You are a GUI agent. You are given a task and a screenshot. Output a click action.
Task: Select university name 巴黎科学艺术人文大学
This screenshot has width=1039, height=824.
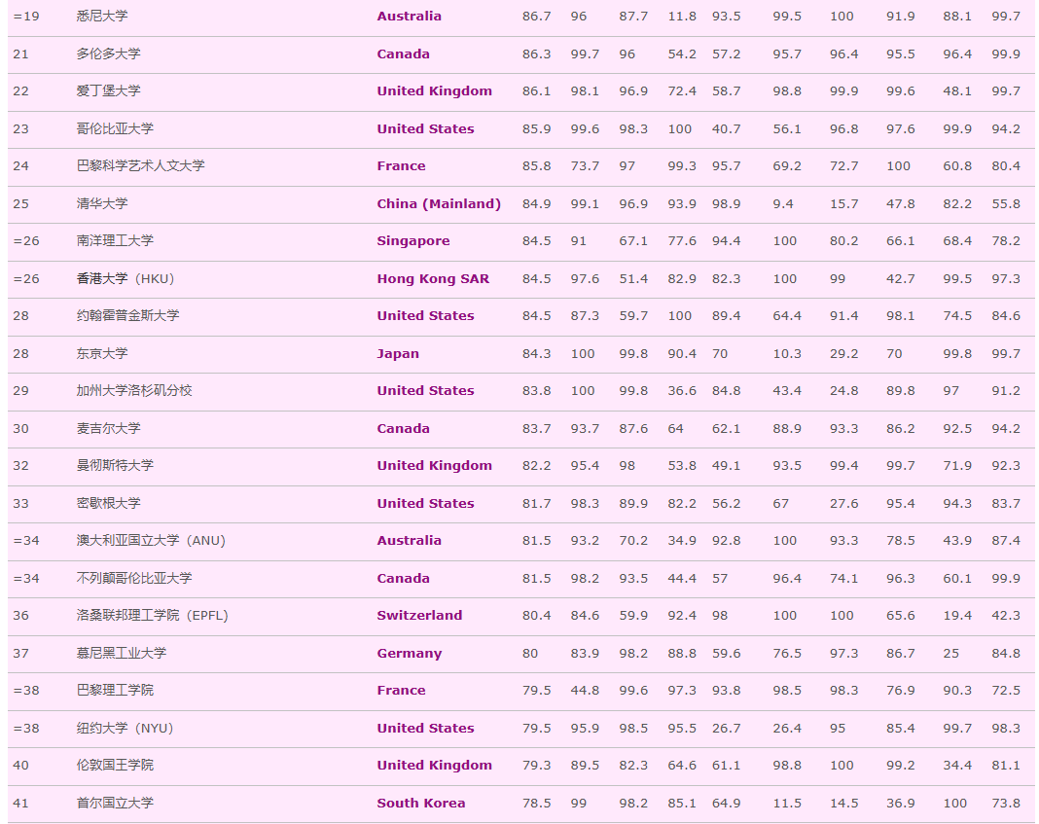tap(140, 166)
